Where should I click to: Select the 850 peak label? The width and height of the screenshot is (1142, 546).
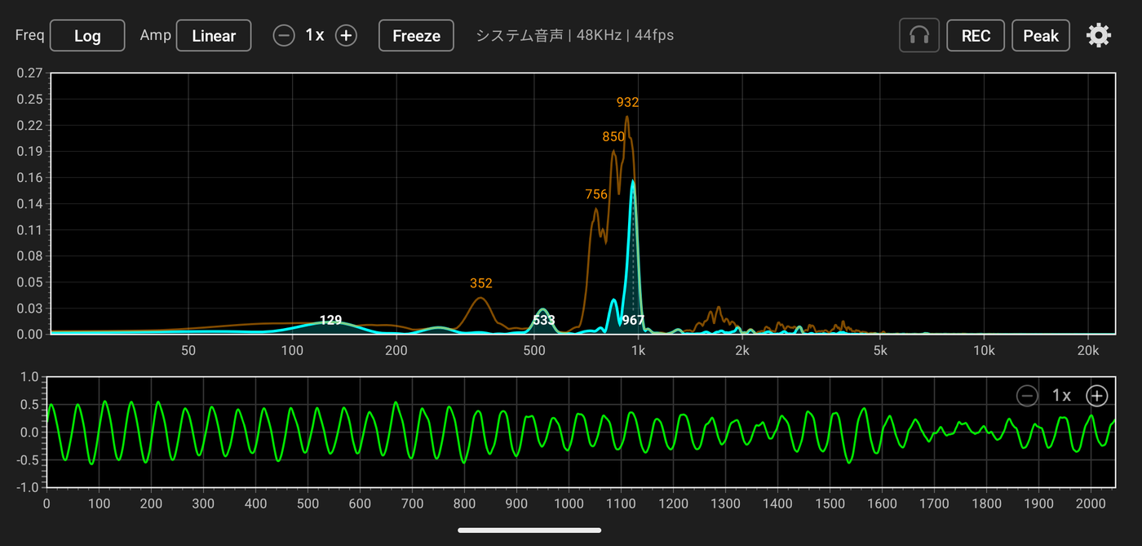click(x=613, y=136)
